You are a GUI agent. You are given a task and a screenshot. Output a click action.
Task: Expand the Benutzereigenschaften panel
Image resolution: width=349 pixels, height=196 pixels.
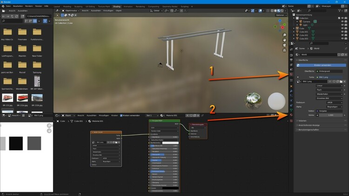[x=309, y=129]
